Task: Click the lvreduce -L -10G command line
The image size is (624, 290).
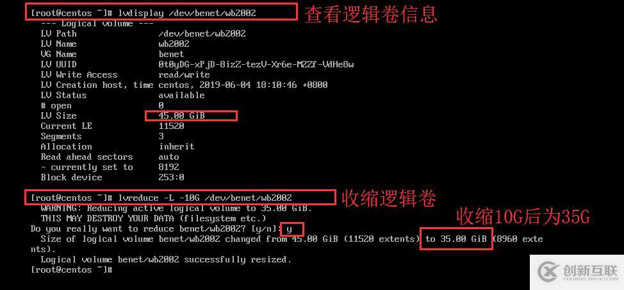Action: coord(161,198)
